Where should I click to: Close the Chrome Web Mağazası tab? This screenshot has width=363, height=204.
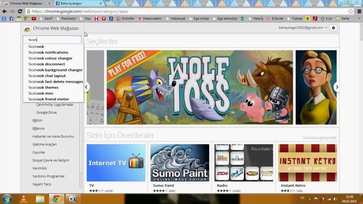click(x=49, y=3)
